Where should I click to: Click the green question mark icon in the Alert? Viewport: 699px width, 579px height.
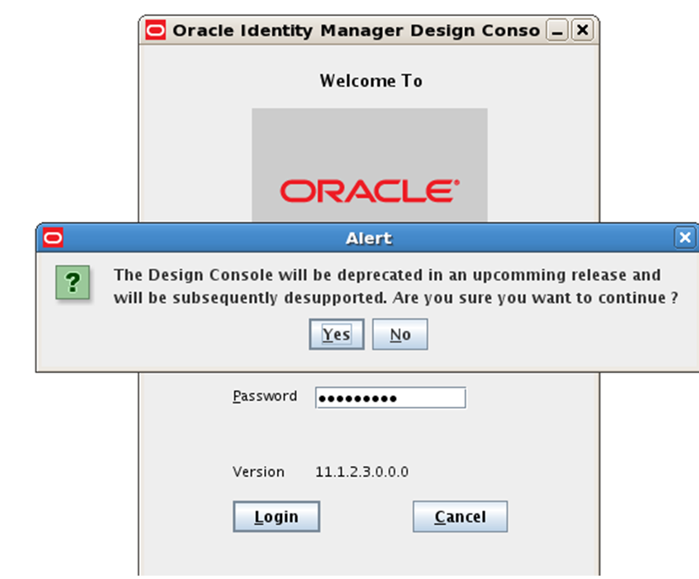tap(73, 282)
